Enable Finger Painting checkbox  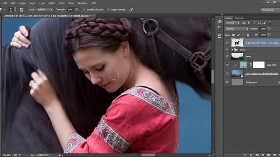108,10
